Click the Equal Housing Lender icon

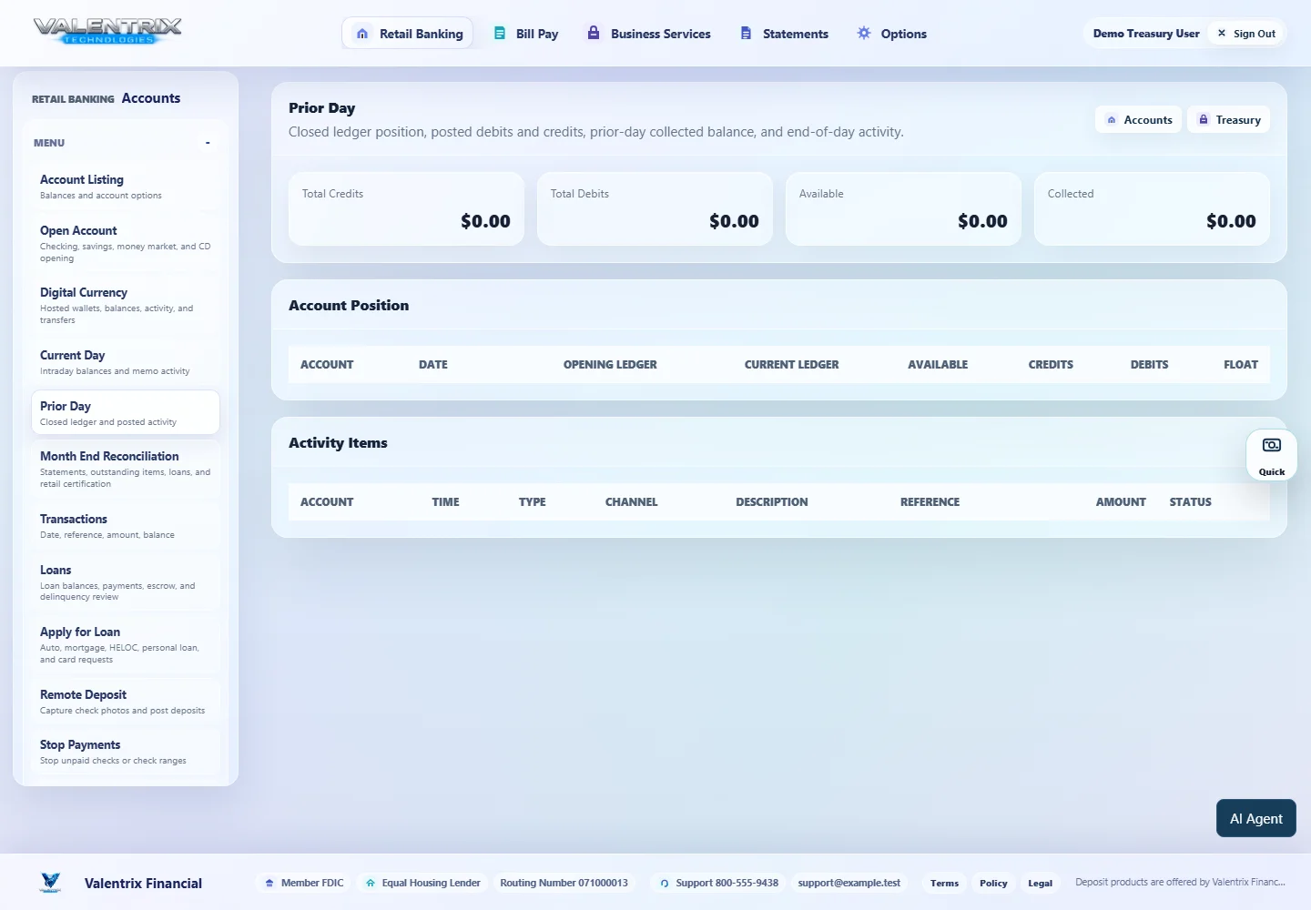point(371,883)
